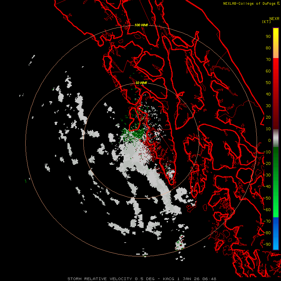Click the 40 value on velocity scale

(x=268, y=94)
